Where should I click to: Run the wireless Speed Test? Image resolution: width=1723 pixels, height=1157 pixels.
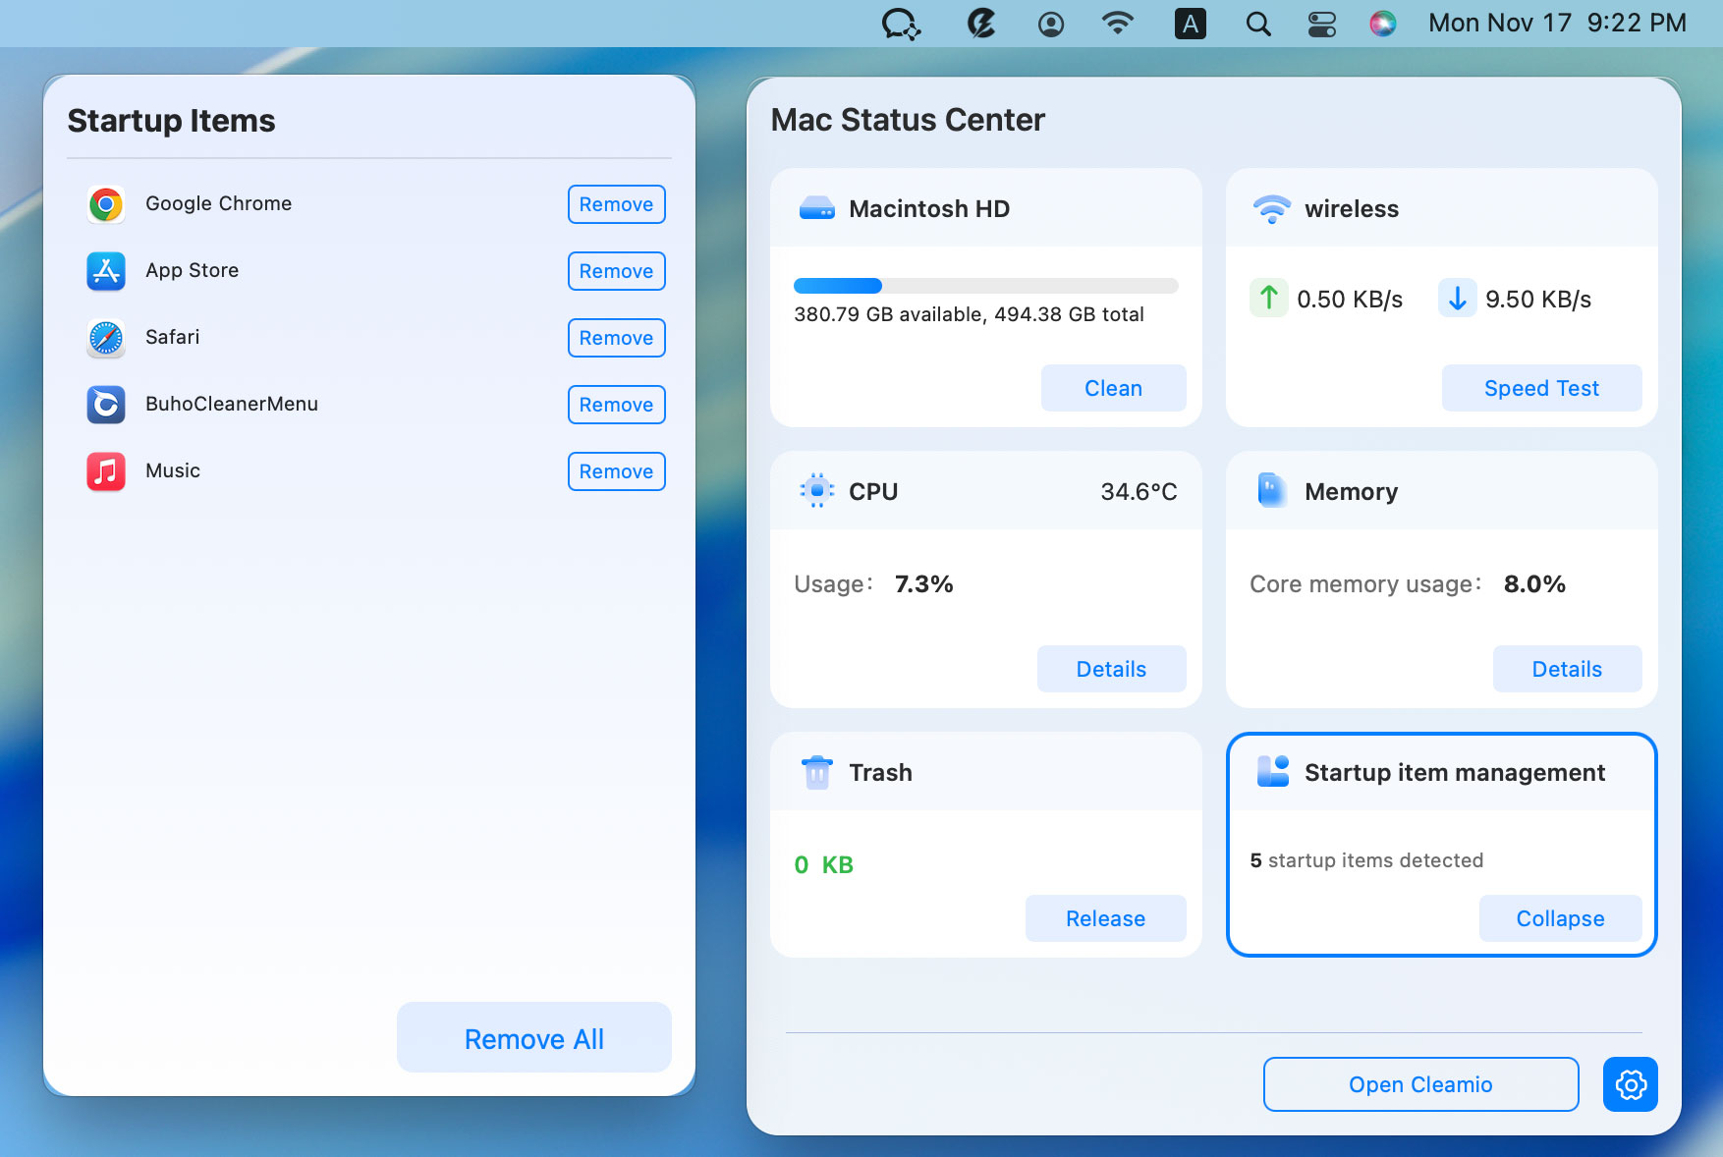[x=1540, y=388]
